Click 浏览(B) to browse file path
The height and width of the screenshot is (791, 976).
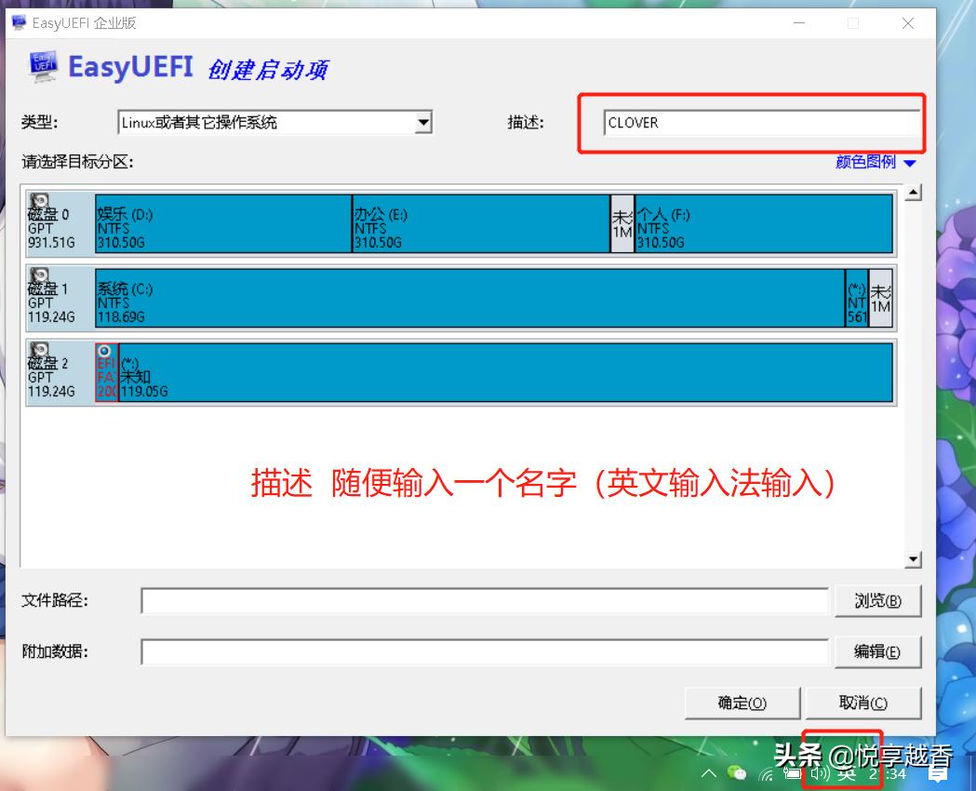tap(876, 601)
